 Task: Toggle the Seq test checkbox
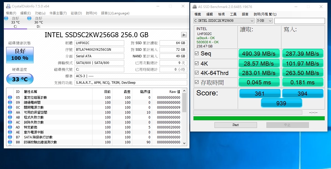coord(197,53)
